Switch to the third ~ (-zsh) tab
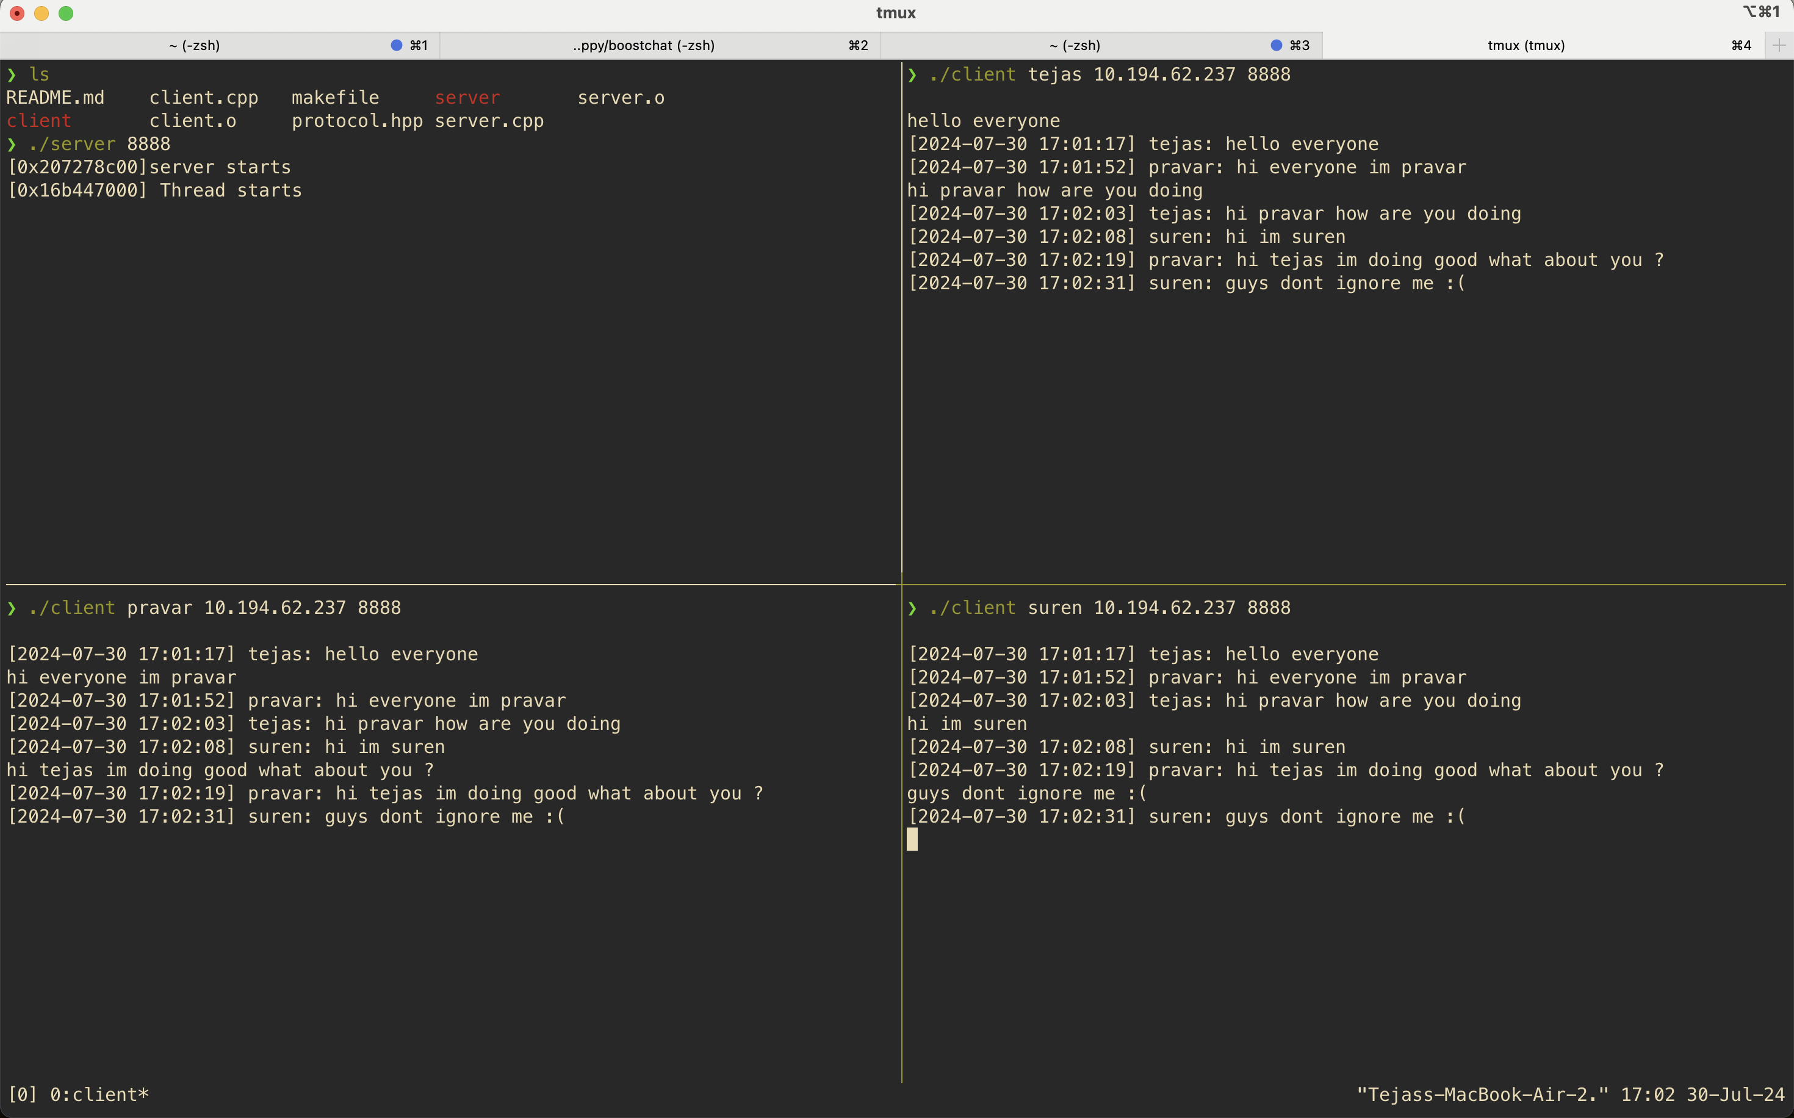The image size is (1794, 1118). 1101,45
